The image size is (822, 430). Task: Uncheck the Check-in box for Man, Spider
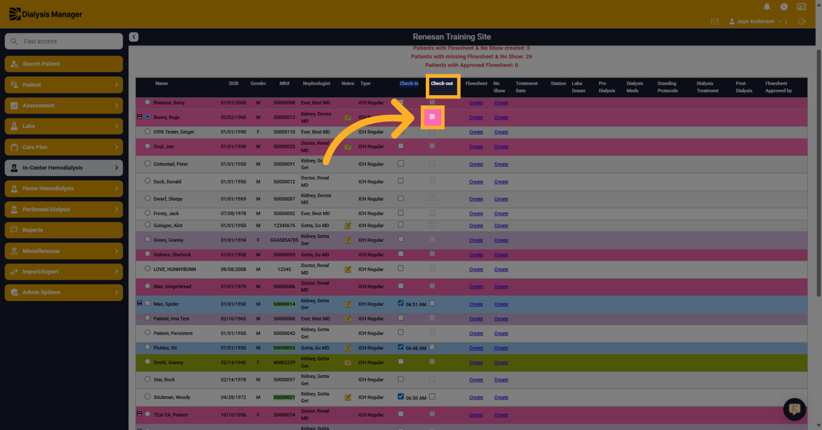click(x=401, y=303)
